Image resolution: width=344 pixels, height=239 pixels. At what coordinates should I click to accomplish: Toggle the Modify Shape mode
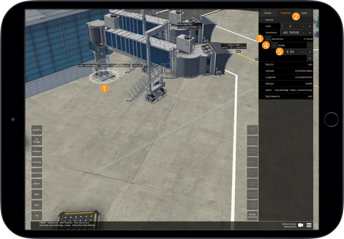coord(252,205)
